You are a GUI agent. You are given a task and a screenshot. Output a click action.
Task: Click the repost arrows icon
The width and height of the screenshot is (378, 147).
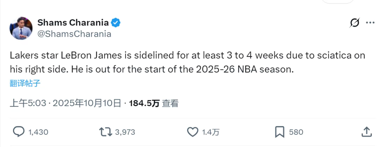(x=105, y=132)
